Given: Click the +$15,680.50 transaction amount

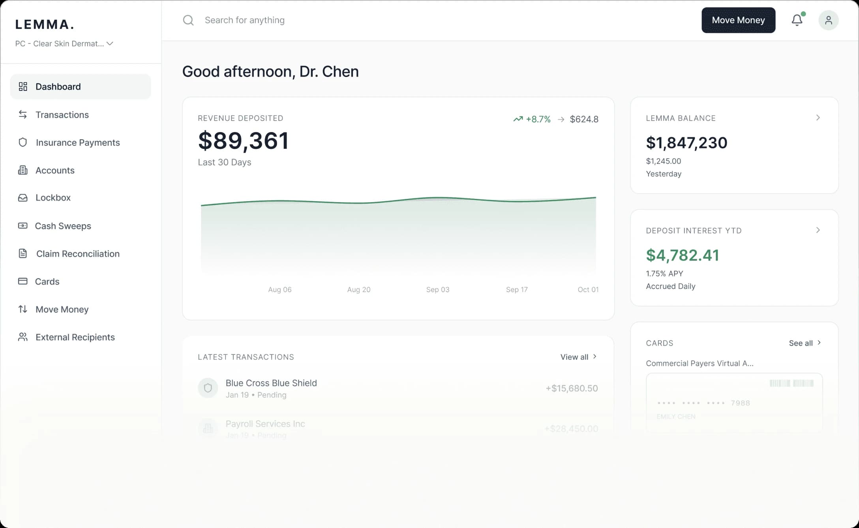Looking at the screenshot, I should point(572,388).
